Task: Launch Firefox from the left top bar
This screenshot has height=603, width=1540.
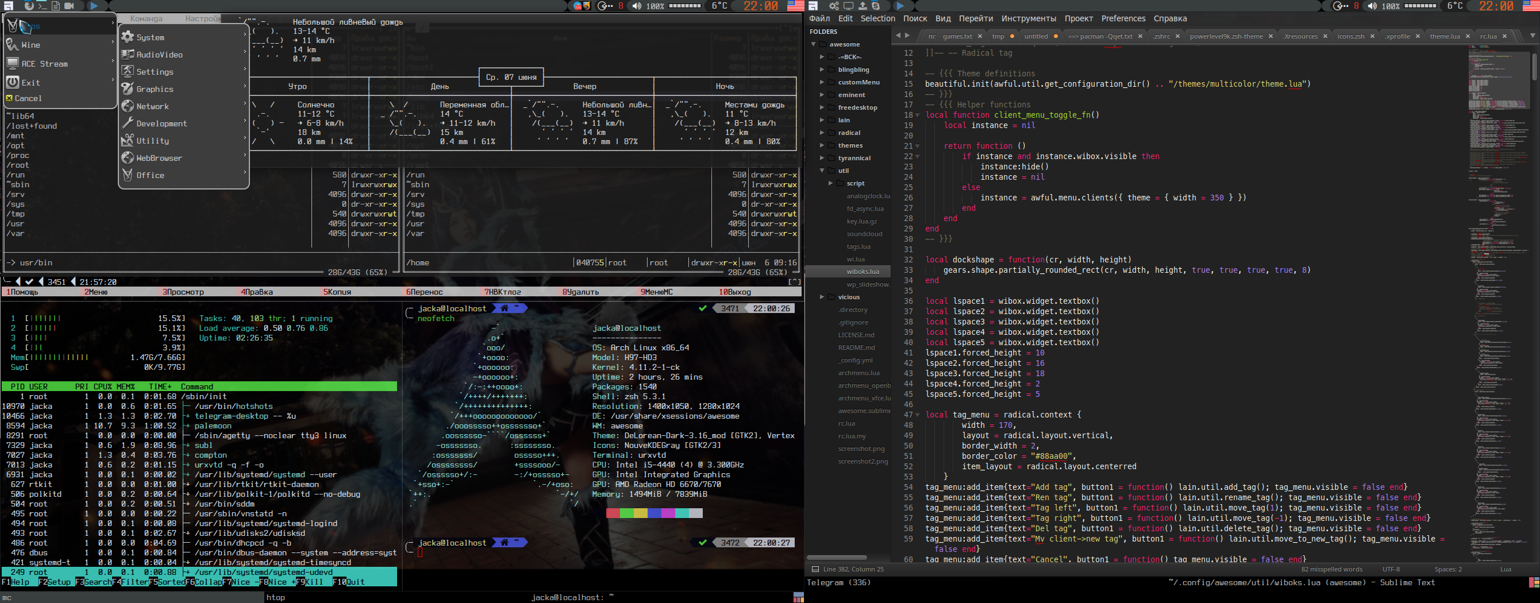Action: click(29, 6)
